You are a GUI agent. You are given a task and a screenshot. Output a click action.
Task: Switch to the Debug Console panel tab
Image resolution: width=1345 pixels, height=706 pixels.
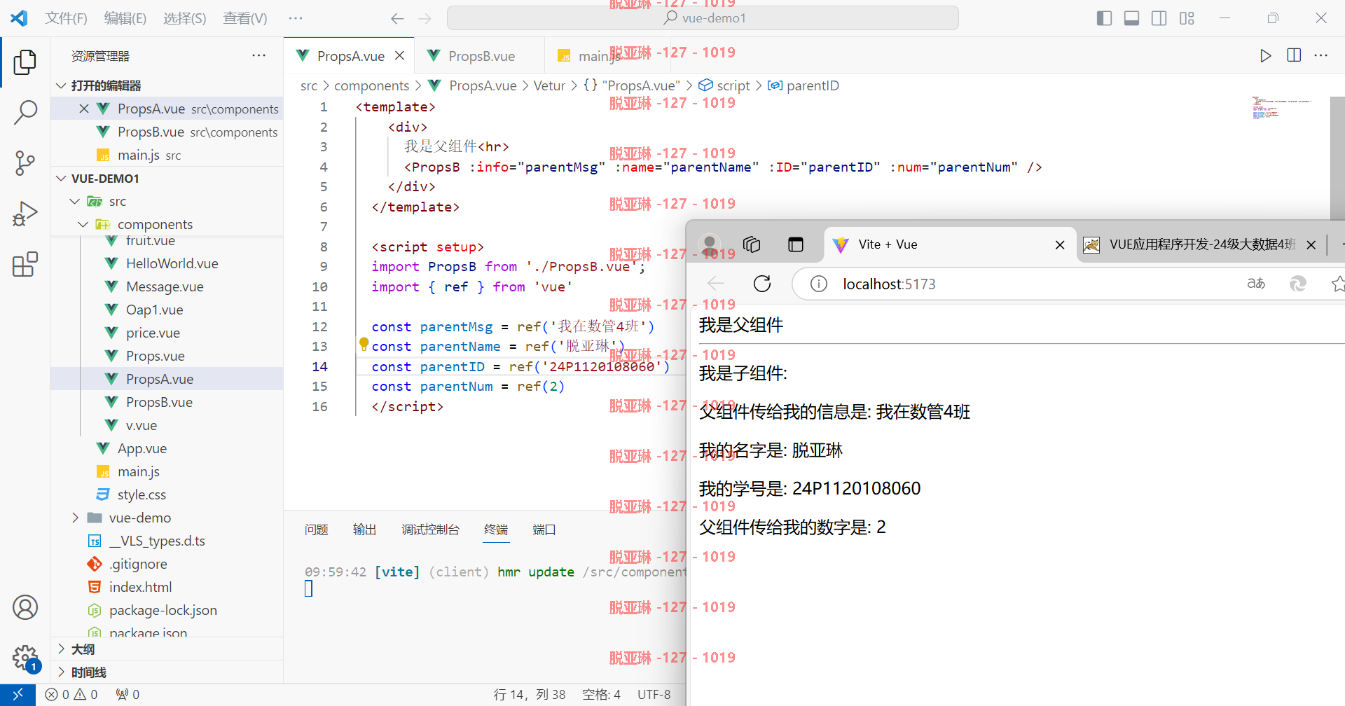click(430, 529)
